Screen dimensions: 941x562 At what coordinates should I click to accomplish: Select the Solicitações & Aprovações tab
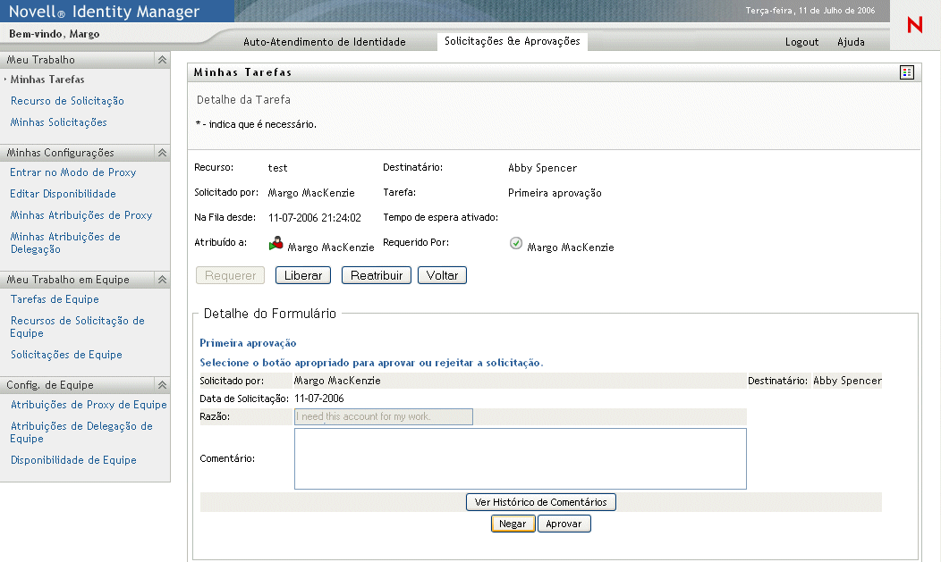pos(513,42)
